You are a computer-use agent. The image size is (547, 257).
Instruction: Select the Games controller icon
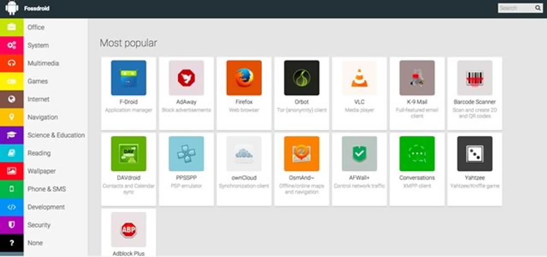(x=12, y=81)
